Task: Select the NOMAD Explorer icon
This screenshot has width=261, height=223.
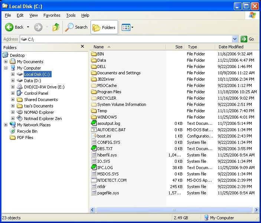Action: click(20, 112)
